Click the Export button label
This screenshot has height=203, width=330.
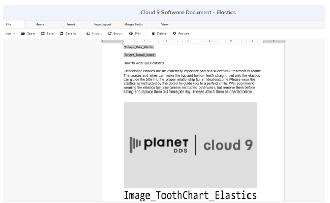(x=118, y=34)
